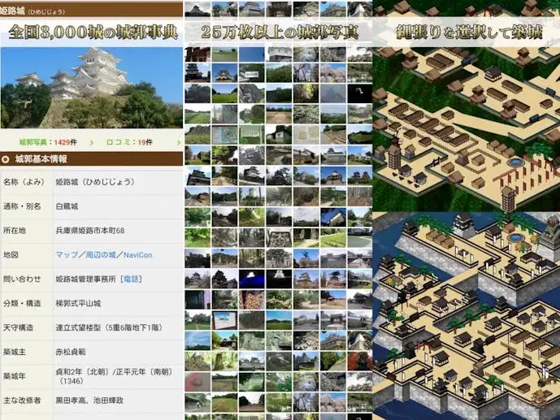Select the 姫路城 title header bar
The height and width of the screenshot is (420, 560).
coord(91,11)
